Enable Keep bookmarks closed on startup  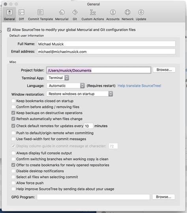point(13,101)
